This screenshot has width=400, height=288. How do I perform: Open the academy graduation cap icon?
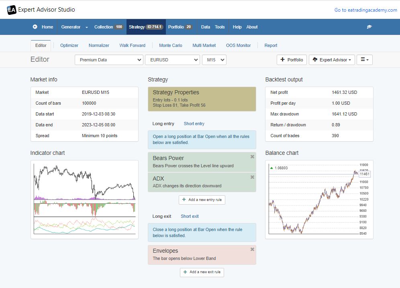[369, 27]
